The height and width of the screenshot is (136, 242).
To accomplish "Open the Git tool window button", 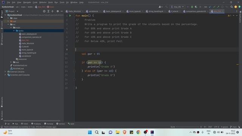I will 7,124.
